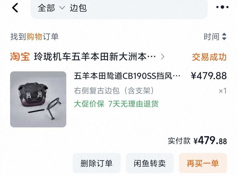Screen dimensions: 237x176
Task: Tap the 交易成功 order status
Action: 209,57
